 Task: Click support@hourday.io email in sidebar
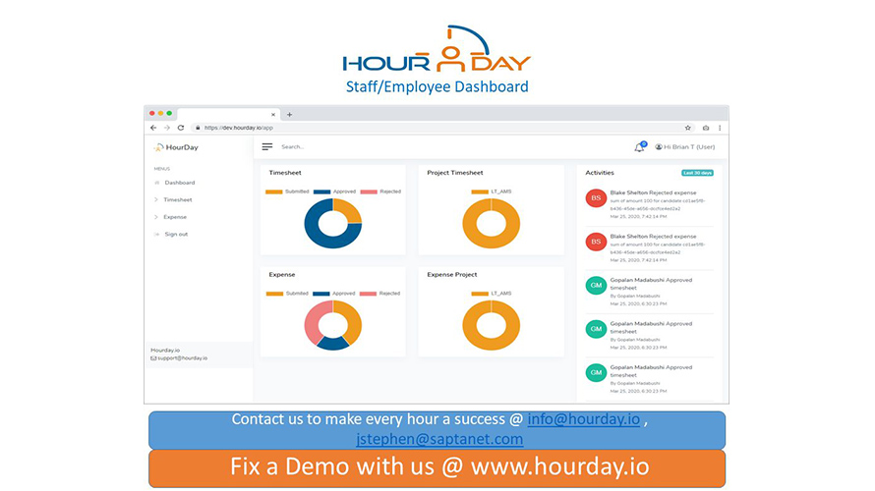tap(182, 358)
